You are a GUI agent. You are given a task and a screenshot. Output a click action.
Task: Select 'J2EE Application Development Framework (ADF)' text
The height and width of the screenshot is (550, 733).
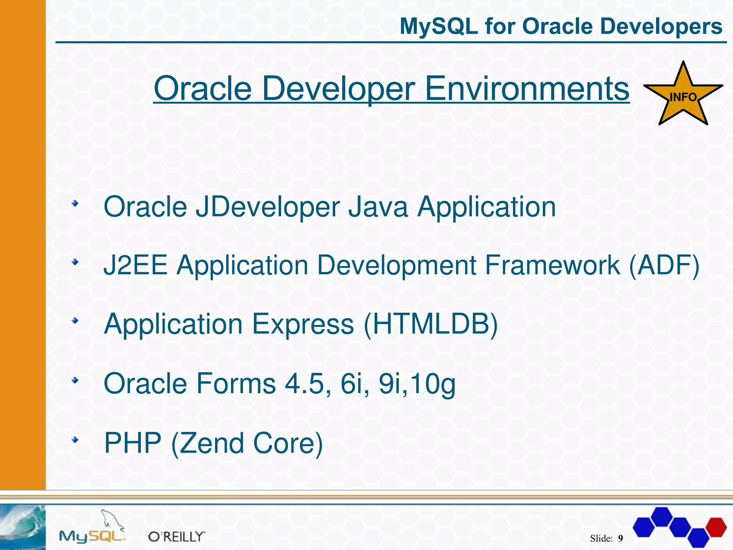point(401,265)
